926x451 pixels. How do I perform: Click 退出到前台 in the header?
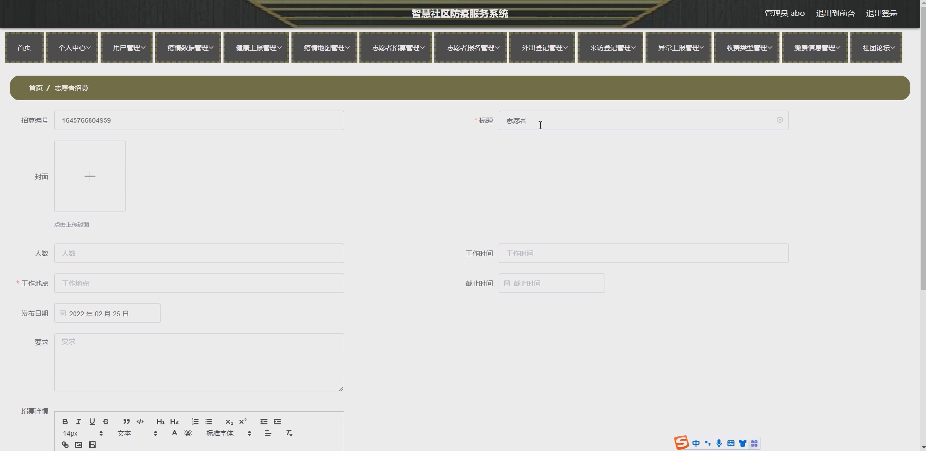(835, 14)
